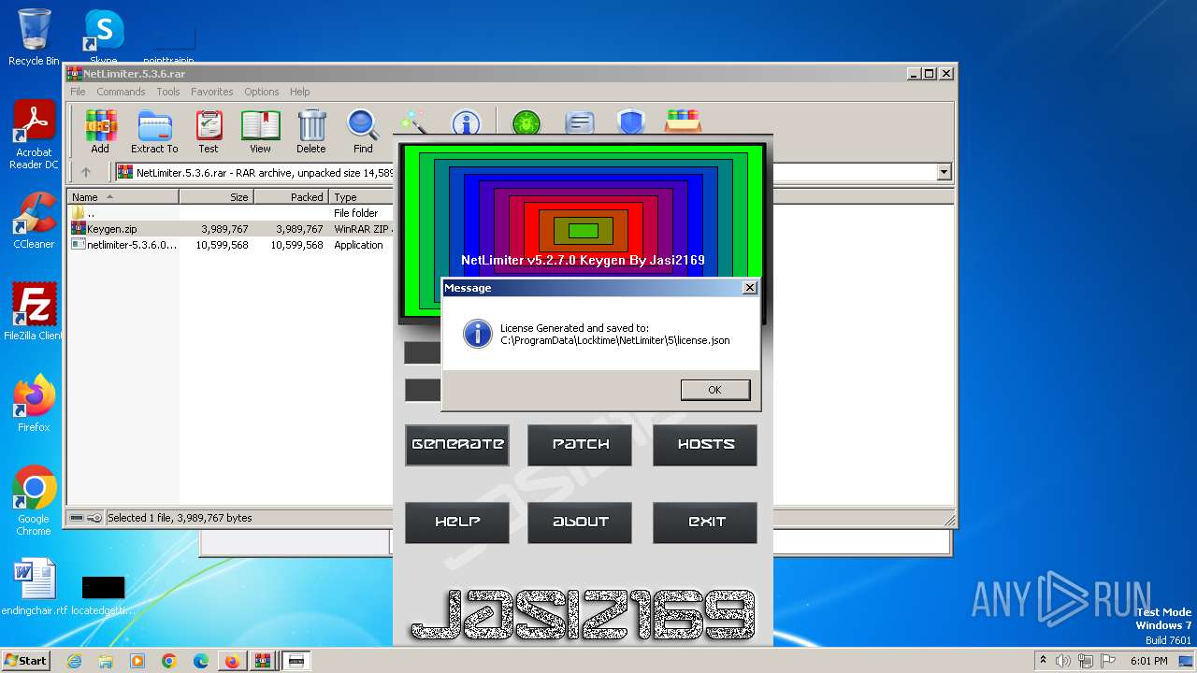Select the Keygen.zip file row
Image resolution: width=1197 pixels, height=673 pixels.
point(231,229)
